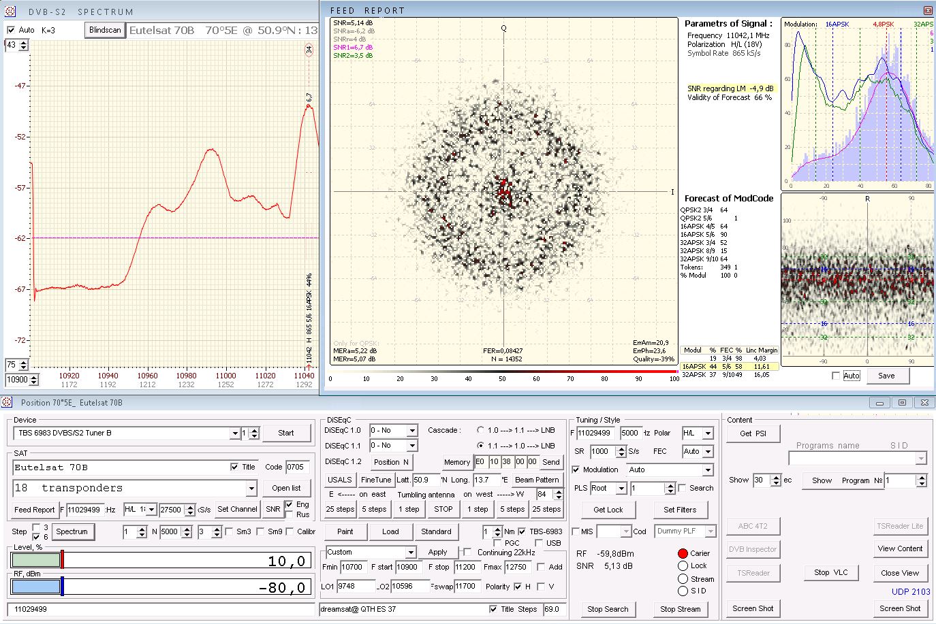Viewport: 936px width, 624px height.
Task: Click the Position 70°5E window title icon
Action: pyautogui.click(x=7, y=402)
